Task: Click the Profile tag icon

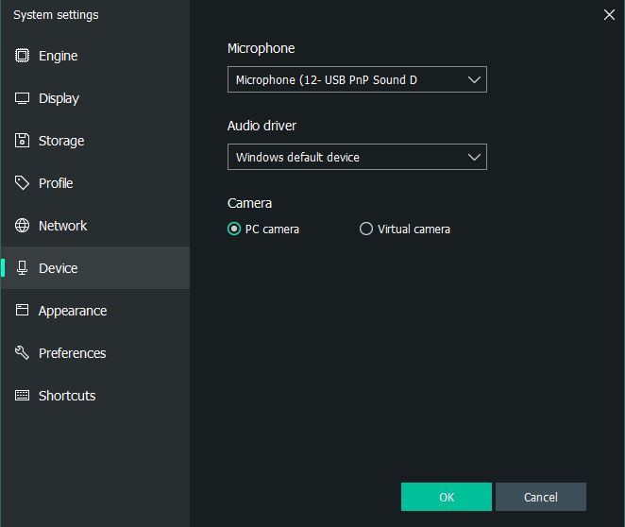Action: 22,183
